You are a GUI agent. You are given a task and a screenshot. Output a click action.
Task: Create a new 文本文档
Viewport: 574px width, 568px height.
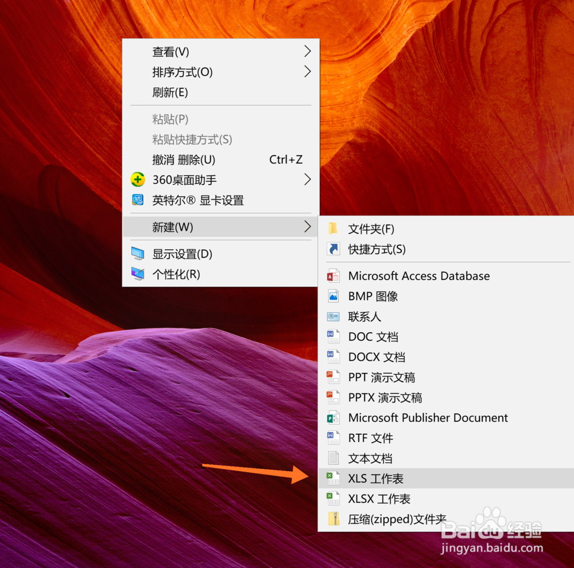pos(370,458)
